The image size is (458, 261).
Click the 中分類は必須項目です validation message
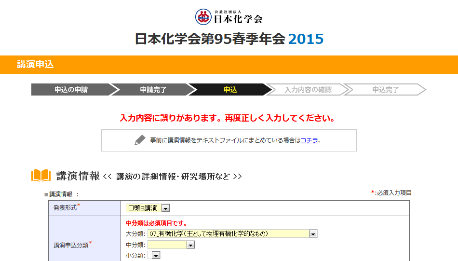156,223
